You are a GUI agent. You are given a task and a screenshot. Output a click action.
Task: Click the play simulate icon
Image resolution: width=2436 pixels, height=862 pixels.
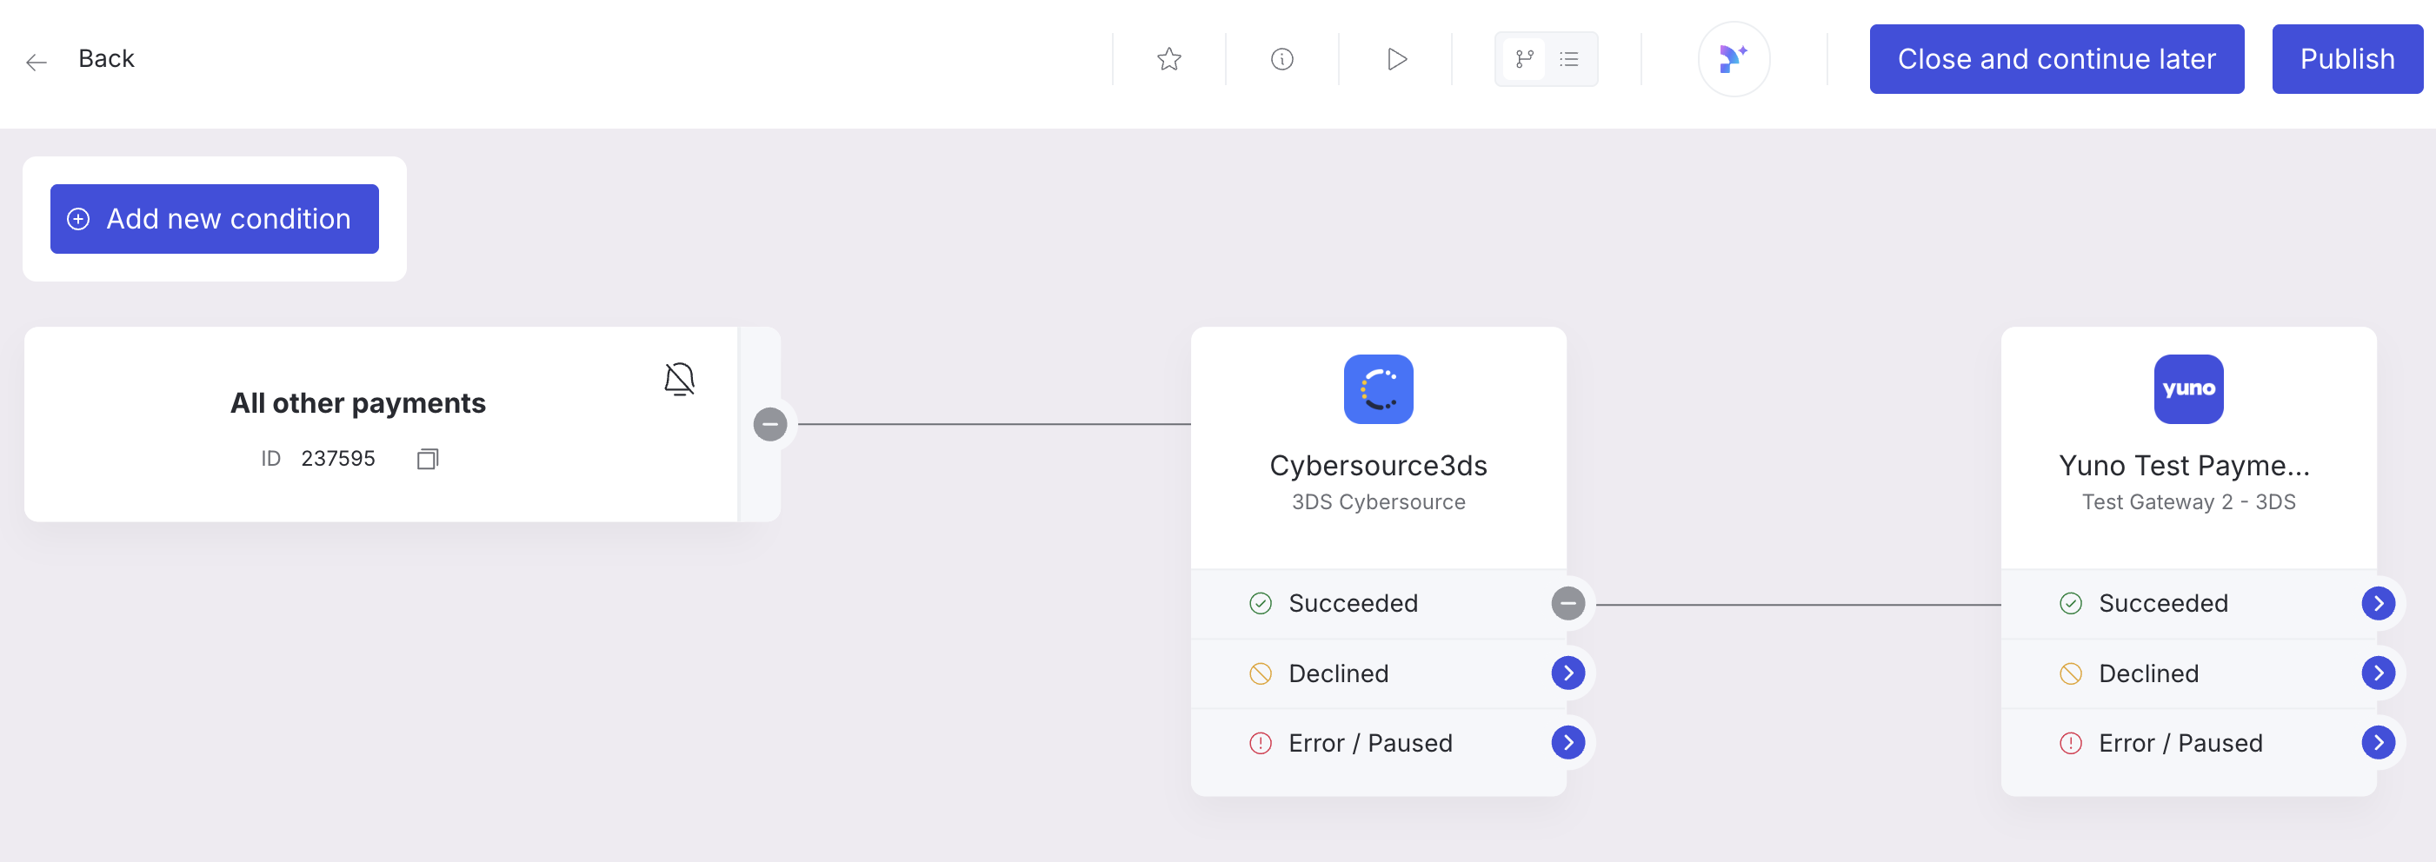click(x=1395, y=58)
